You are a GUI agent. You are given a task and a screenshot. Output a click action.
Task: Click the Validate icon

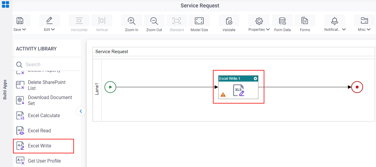[x=229, y=21]
